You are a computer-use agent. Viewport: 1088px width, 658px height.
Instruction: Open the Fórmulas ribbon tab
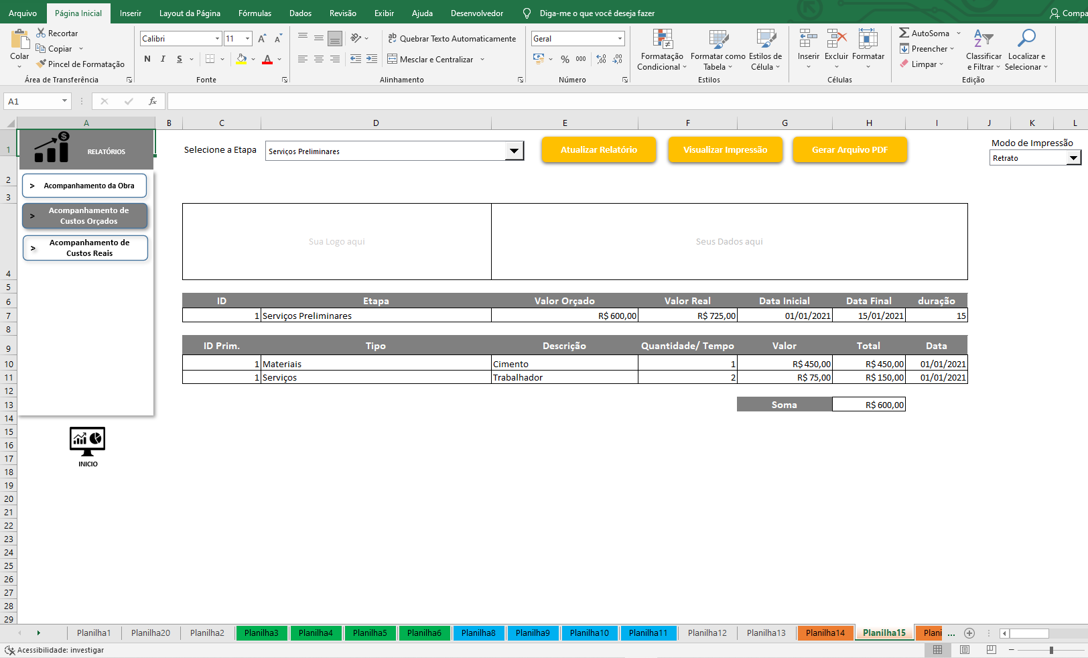(255, 13)
